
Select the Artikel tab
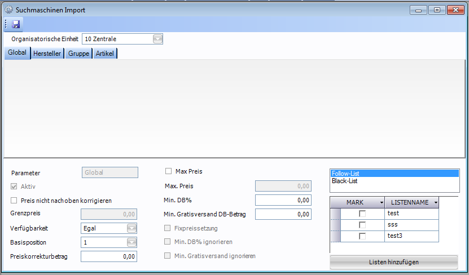tap(104, 54)
